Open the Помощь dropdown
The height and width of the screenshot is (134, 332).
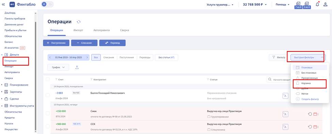[283, 4]
